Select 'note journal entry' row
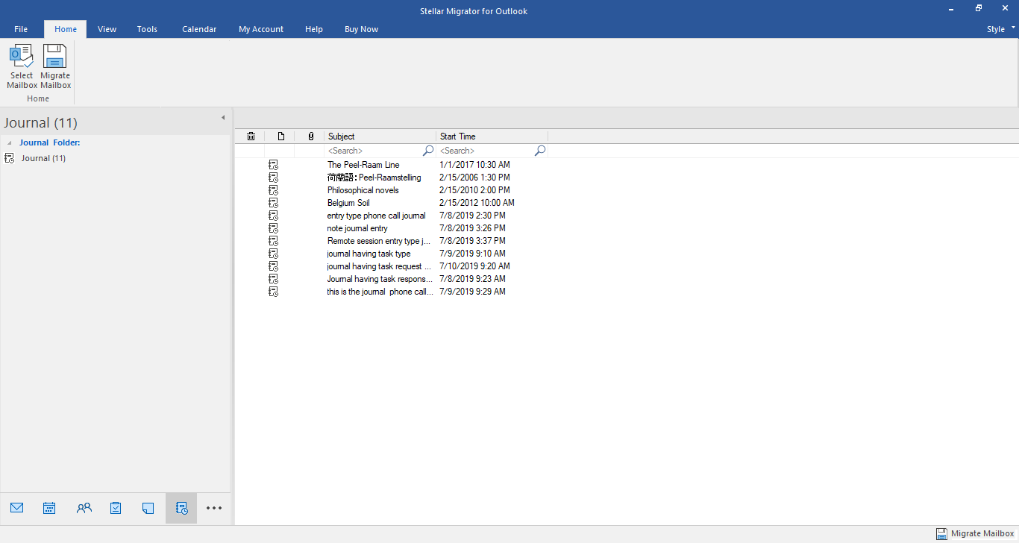This screenshot has height=543, width=1019. coord(357,228)
